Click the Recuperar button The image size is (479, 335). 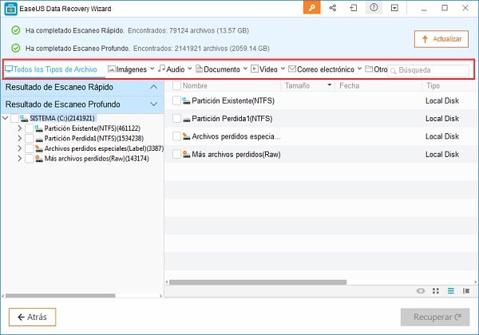(x=435, y=317)
